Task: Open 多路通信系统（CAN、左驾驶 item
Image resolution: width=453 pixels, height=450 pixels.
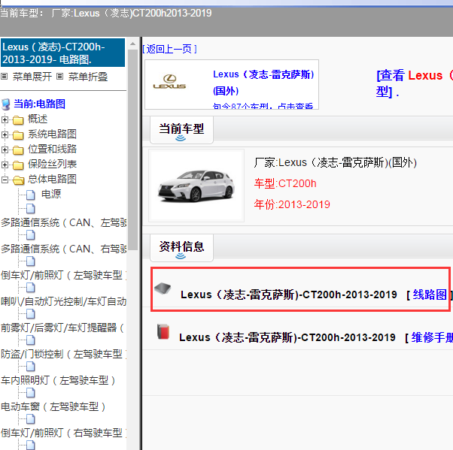Action: 63,222
